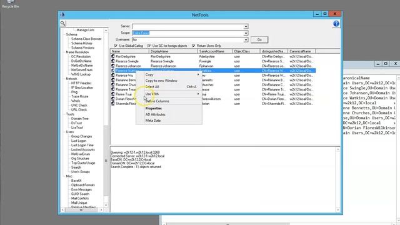Open User's Groups in tree
The image size is (400, 225).
click(x=81, y=172)
